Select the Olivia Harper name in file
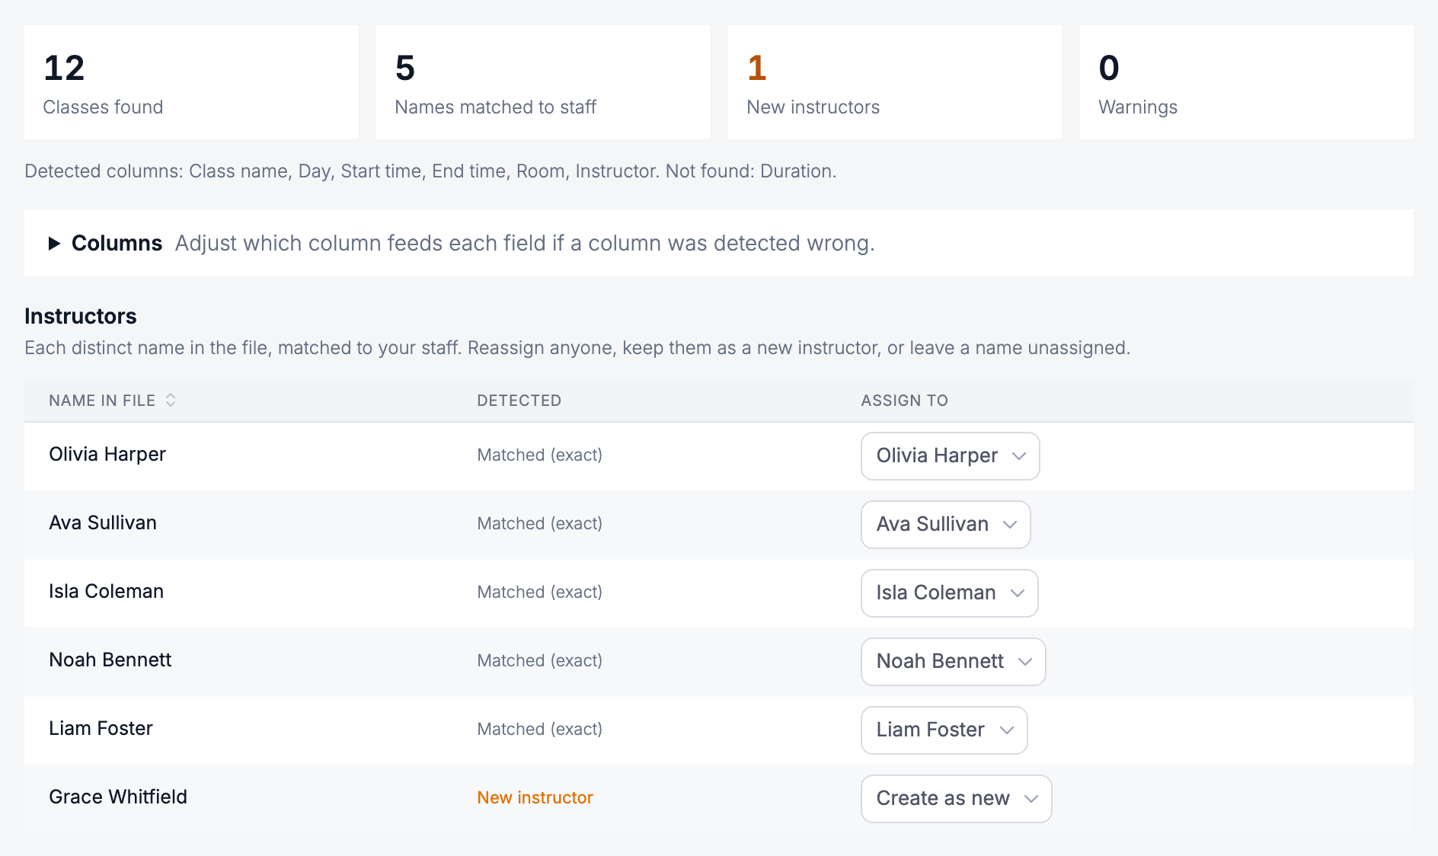The height and width of the screenshot is (856, 1438). pyautogui.click(x=107, y=455)
